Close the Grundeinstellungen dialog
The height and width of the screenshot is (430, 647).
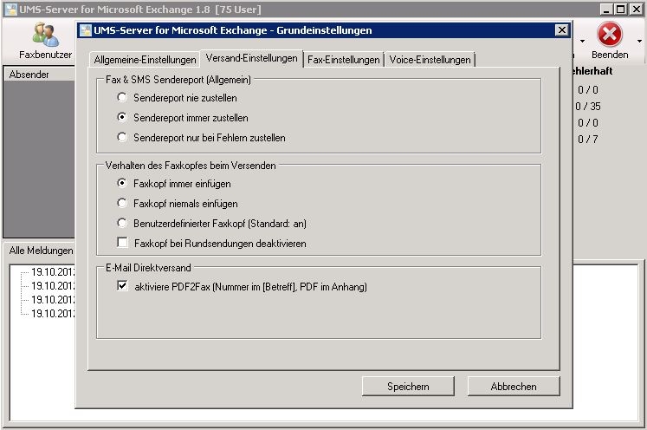tap(561, 30)
